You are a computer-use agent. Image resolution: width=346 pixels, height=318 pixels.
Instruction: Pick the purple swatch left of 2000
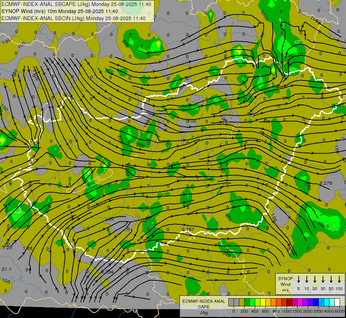pyautogui.click(x=305, y=302)
